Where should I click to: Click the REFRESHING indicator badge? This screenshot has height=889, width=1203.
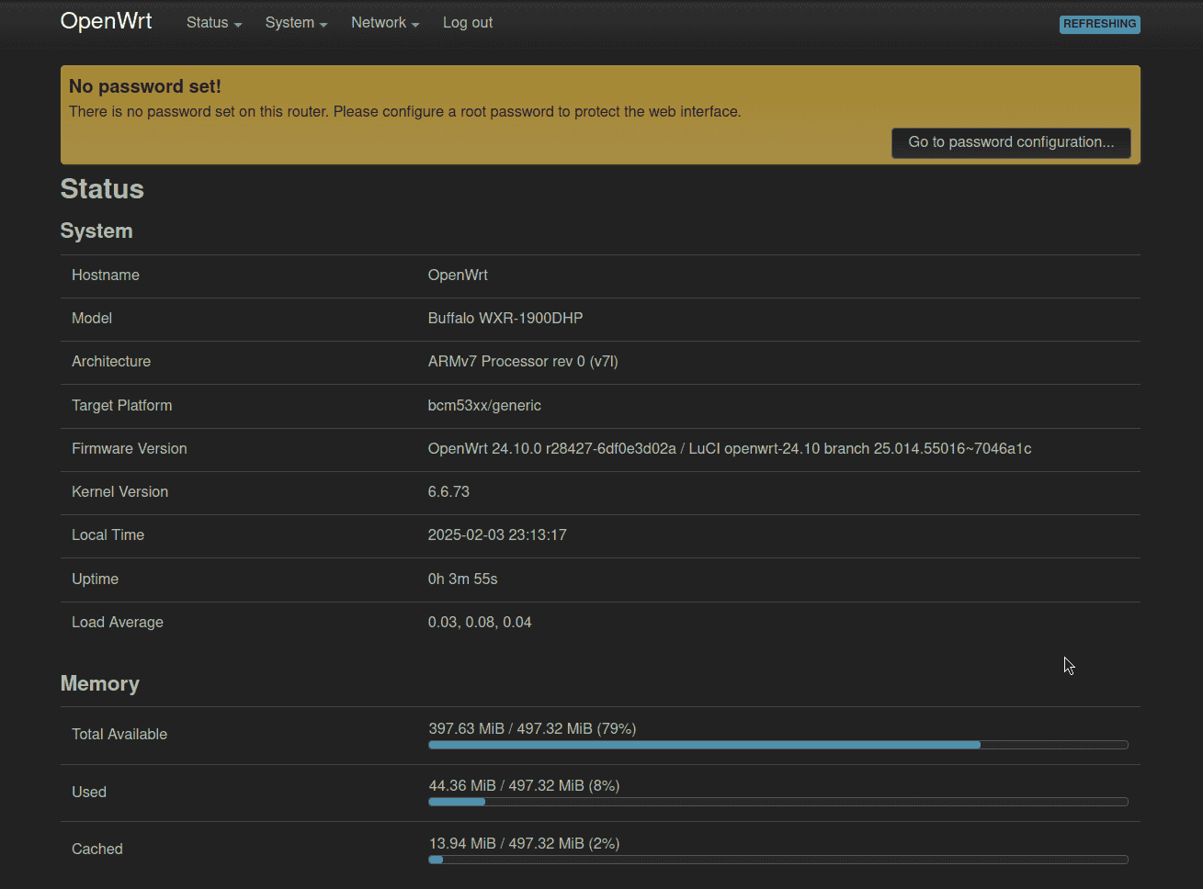tap(1099, 24)
